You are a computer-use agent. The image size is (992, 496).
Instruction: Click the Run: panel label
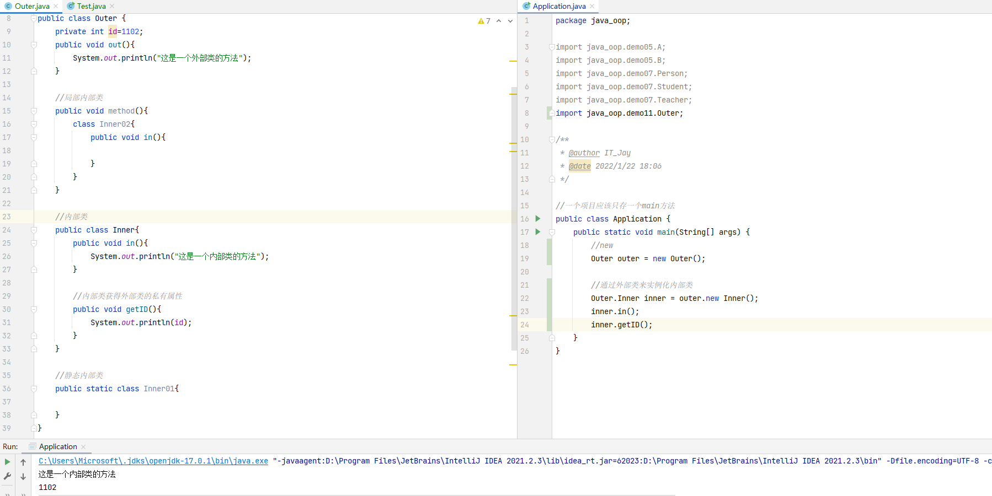[x=10, y=447]
